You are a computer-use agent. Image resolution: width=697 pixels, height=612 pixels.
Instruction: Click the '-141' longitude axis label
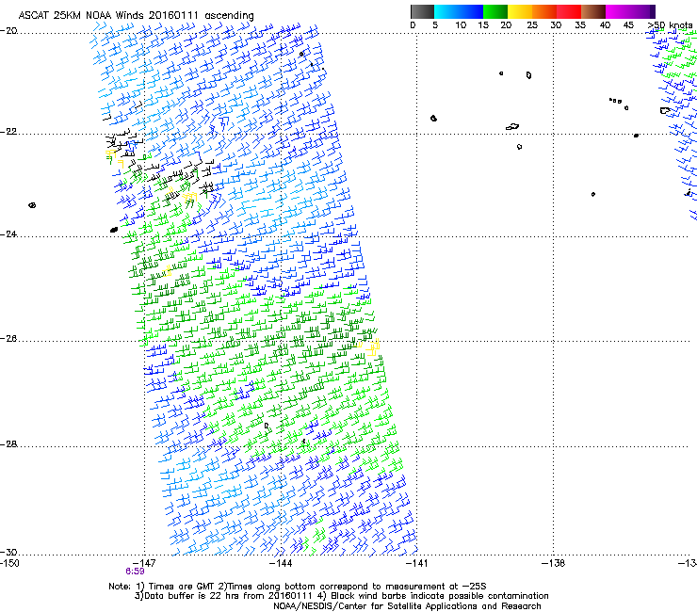[417, 563]
